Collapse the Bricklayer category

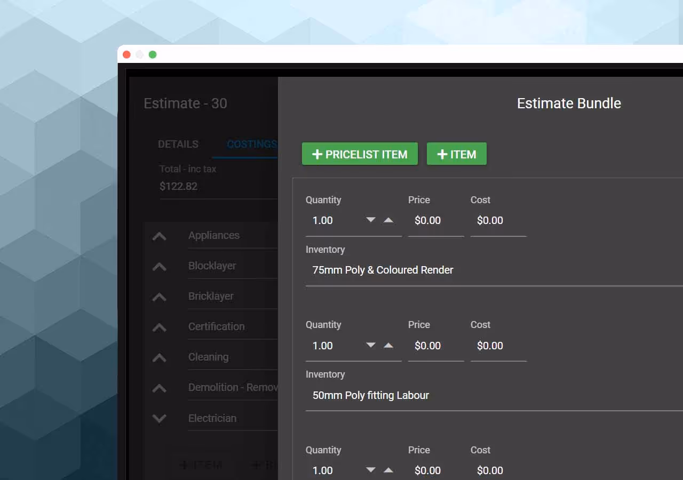click(159, 297)
